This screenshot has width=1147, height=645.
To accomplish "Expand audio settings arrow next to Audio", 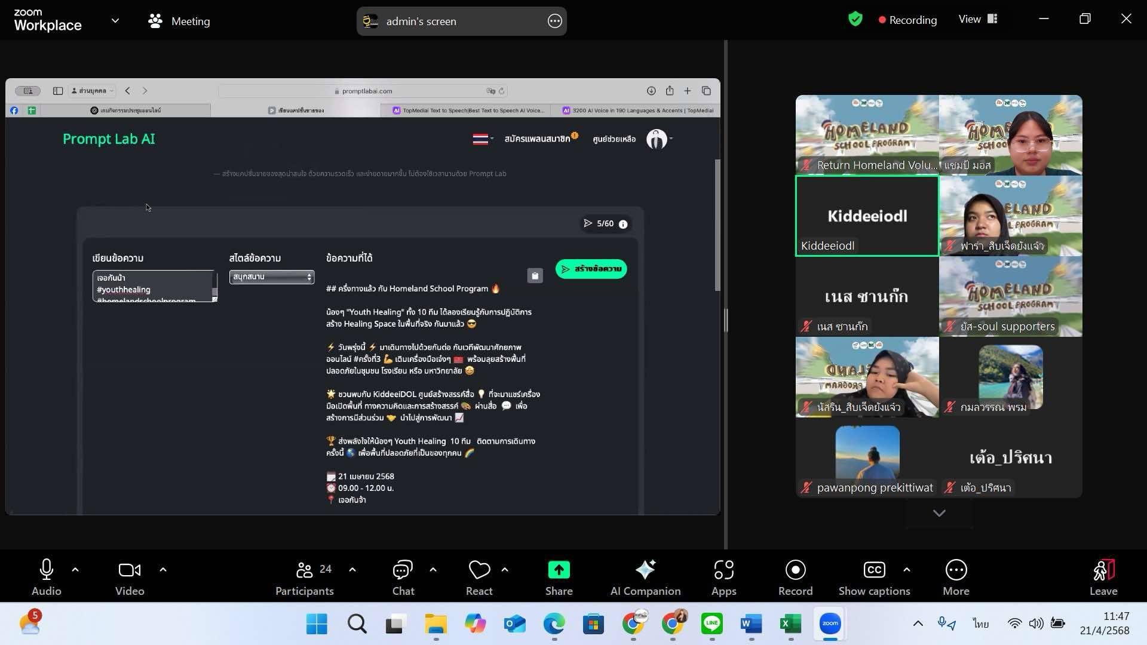I will point(75,570).
